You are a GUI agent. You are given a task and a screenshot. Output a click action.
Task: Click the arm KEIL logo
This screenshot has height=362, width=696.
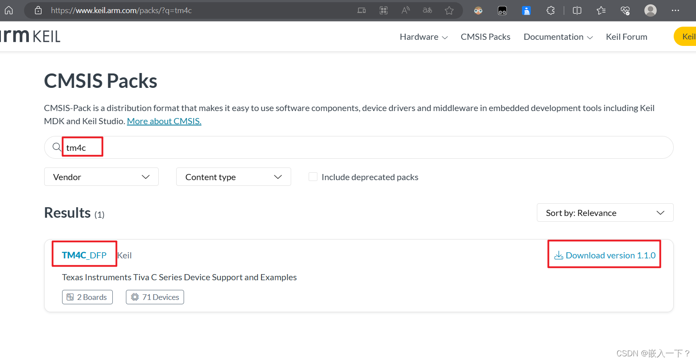[x=30, y=36]
